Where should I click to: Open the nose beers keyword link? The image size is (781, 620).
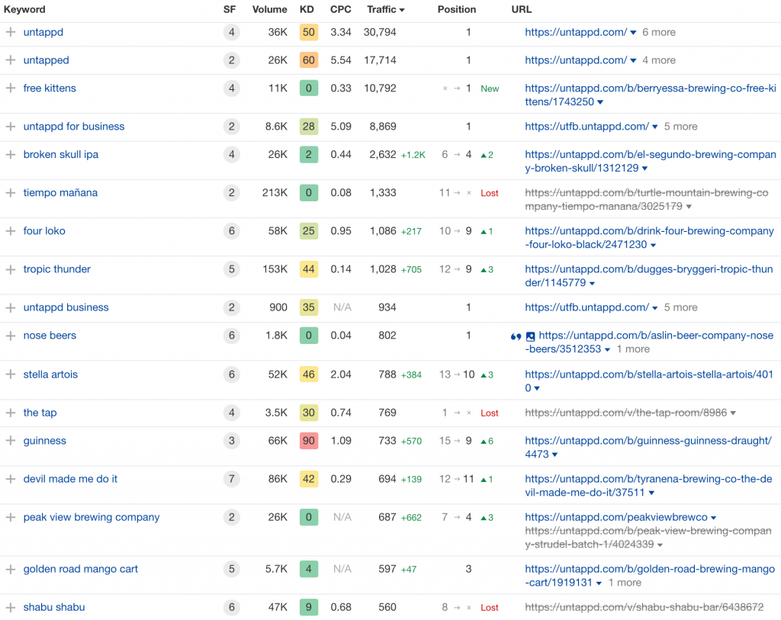(50, 336)
